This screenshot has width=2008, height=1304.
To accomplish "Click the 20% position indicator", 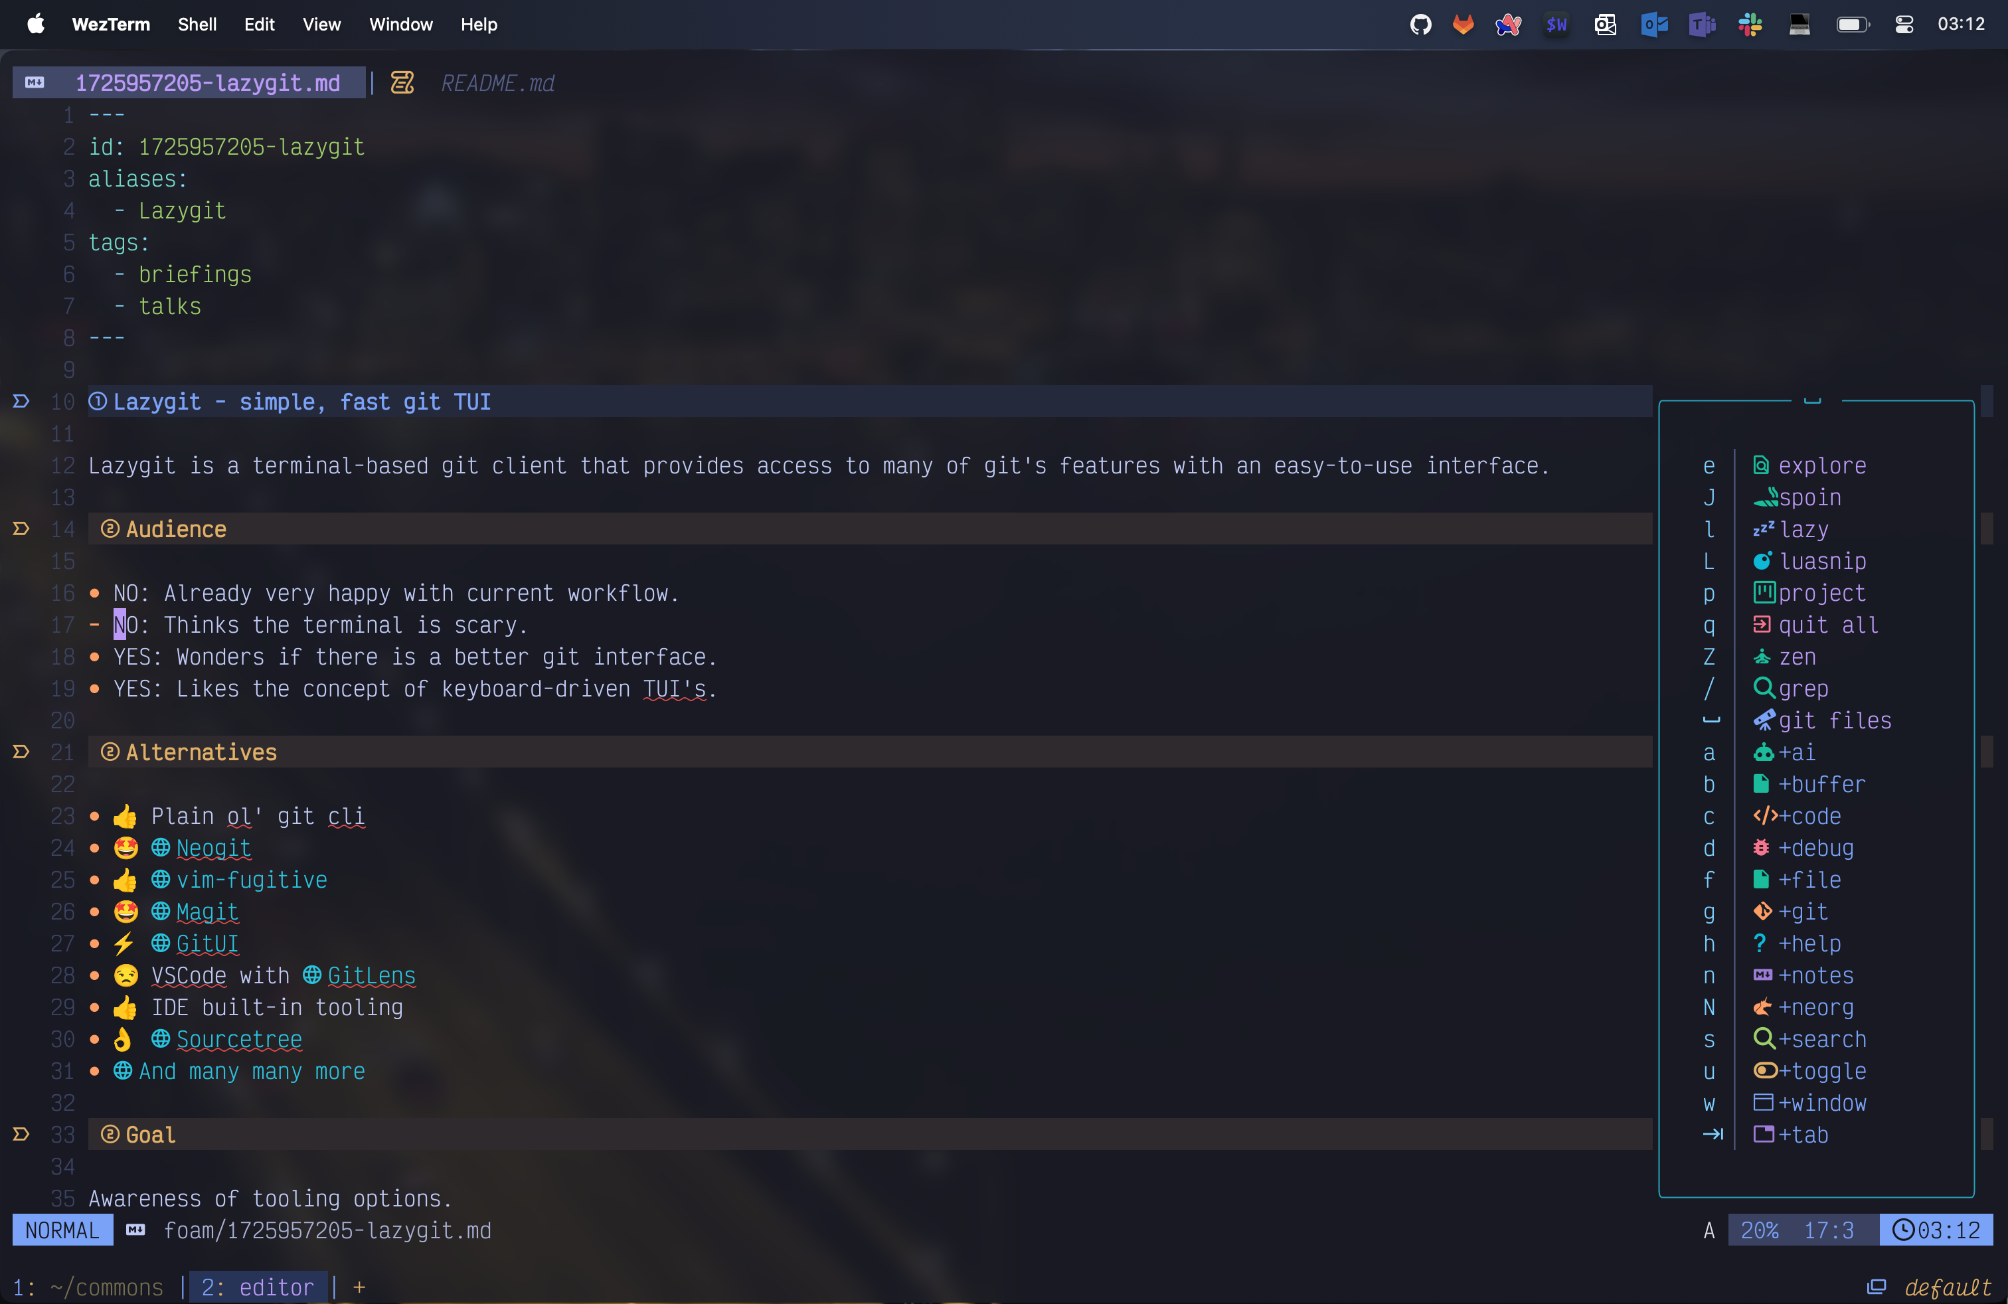I will click(1760, 1230).
